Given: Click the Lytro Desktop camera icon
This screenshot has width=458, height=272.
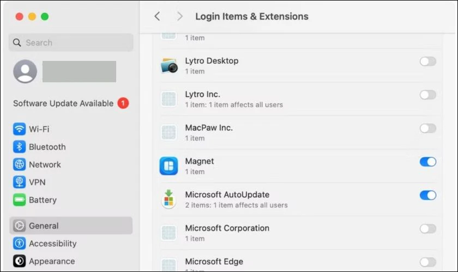Looking at the screenshot, I should click(169, 66).
